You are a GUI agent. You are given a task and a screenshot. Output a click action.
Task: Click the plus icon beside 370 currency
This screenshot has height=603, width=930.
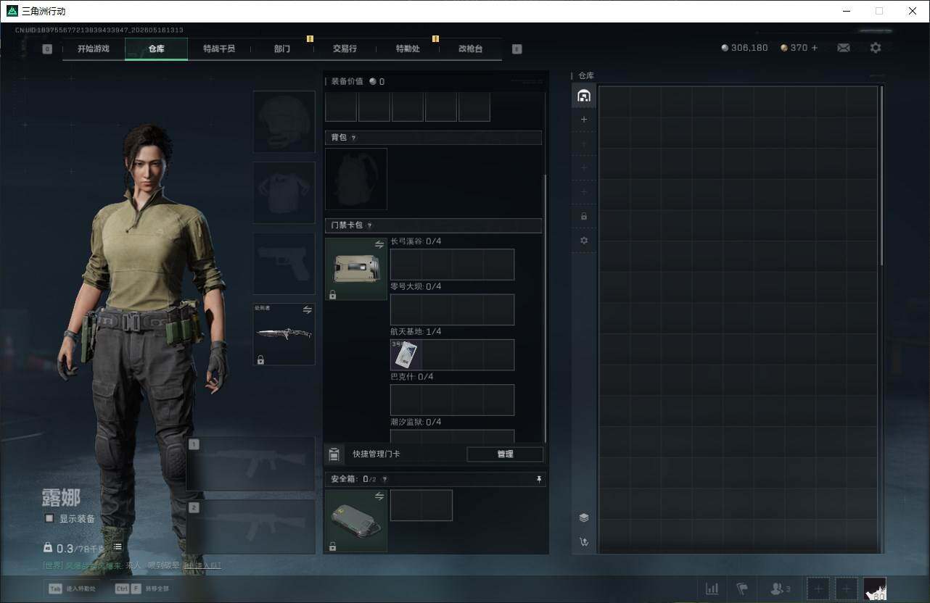[815, 48]
